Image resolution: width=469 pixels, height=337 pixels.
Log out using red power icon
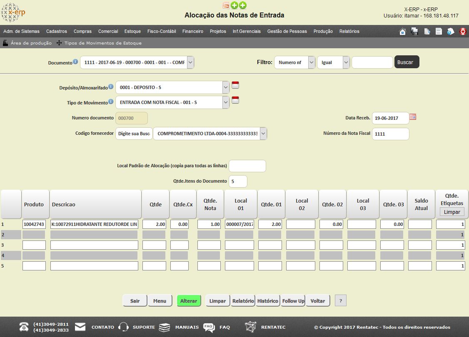(x=463, y=31)
